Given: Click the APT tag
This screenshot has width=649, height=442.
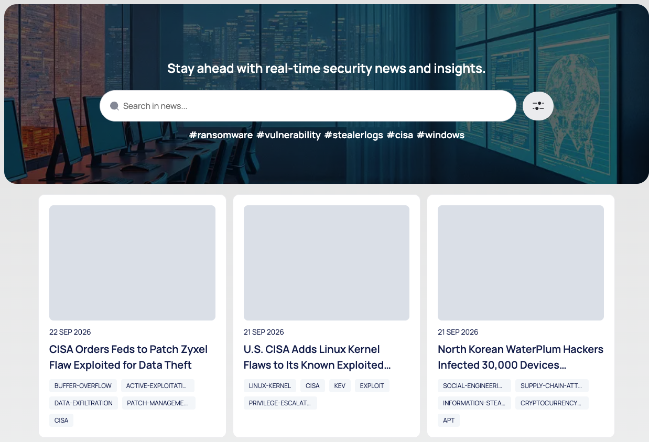Looking at the screenshot, I should click(x=449, y=421).
